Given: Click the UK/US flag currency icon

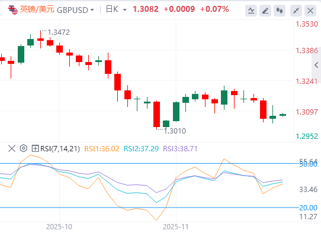Looking at the screenshot, I should coord(13,10).
